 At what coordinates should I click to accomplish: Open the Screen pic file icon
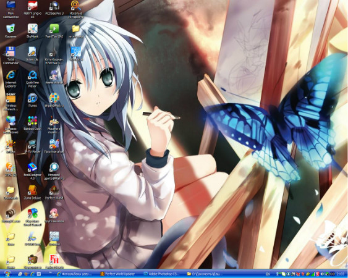(x=32, y=54)
